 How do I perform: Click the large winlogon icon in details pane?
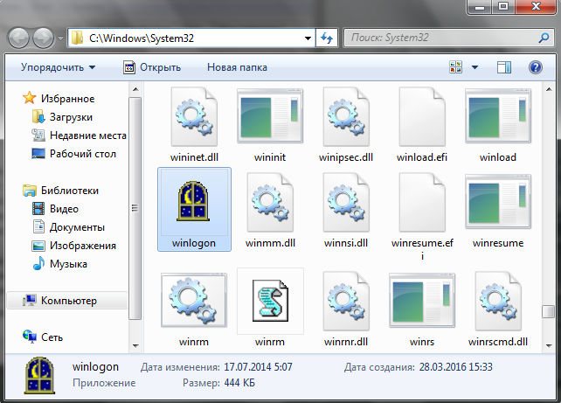coord(39,375)
